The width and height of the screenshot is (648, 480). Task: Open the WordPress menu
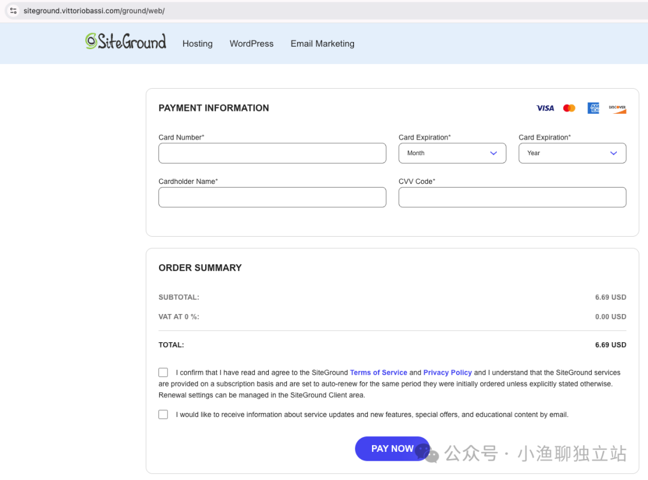click(x=251, y=44)
